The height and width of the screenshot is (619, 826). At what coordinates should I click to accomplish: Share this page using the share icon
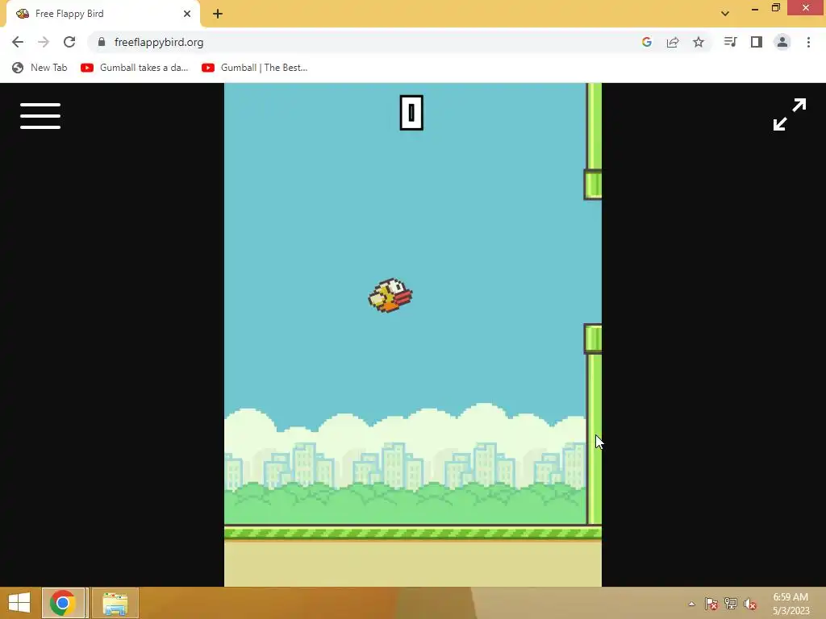point(673,42)
